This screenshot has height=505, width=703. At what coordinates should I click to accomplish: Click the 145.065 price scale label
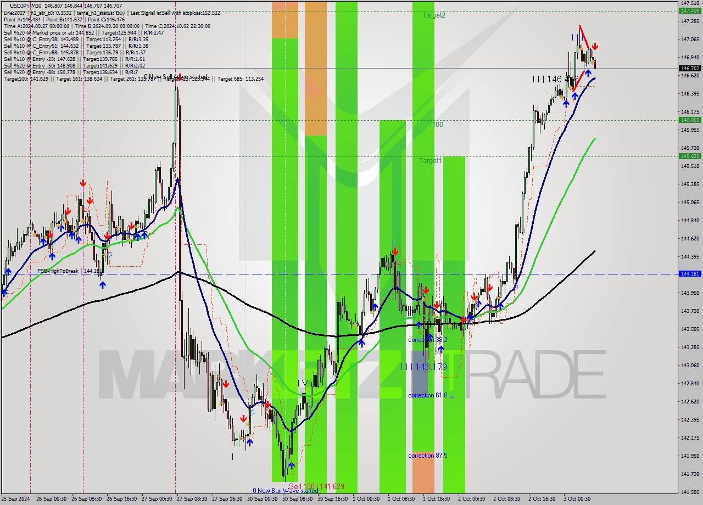coord(690,203)
